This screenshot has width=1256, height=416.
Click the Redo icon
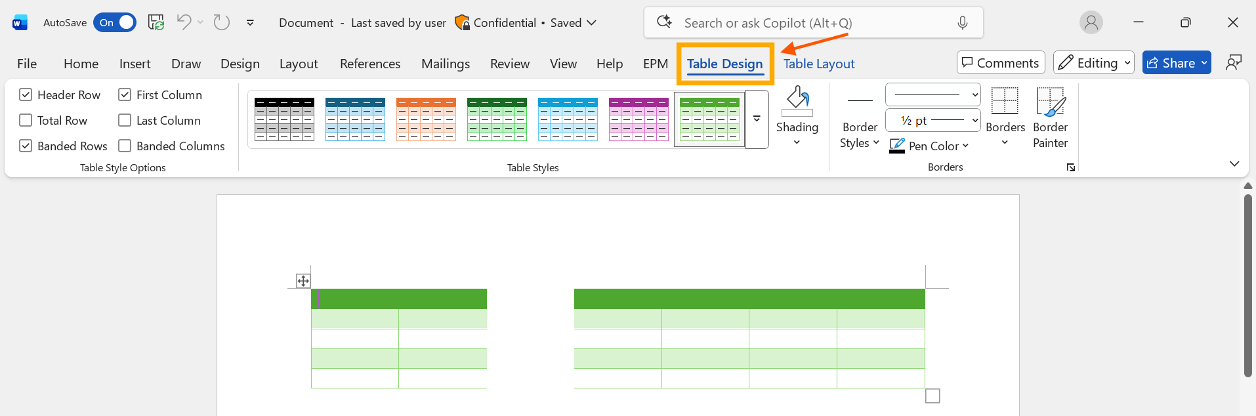click(222, 22)
